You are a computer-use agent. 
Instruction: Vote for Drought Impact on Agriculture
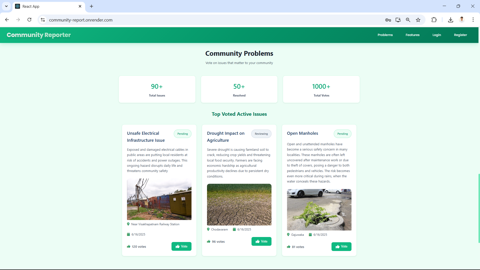261,241
